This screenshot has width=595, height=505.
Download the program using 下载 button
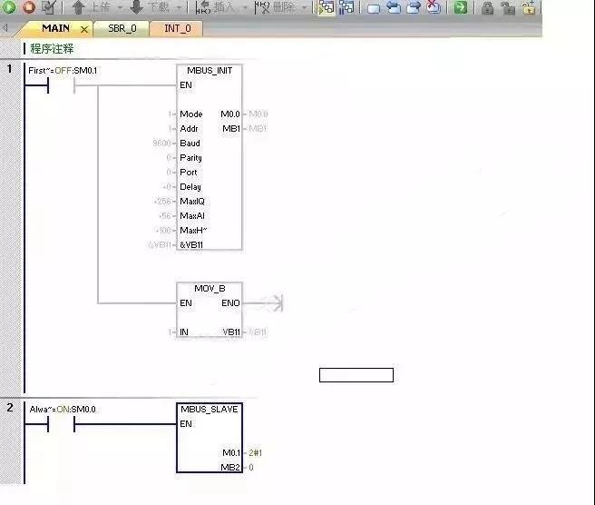150,7
